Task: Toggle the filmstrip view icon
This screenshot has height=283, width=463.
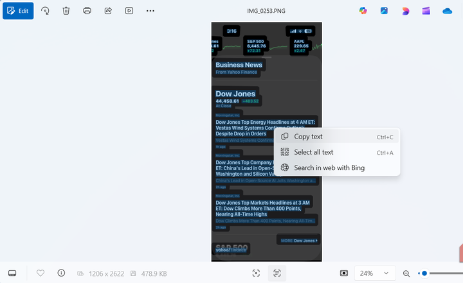Action: pyautogui.click(x=12, y=273)
